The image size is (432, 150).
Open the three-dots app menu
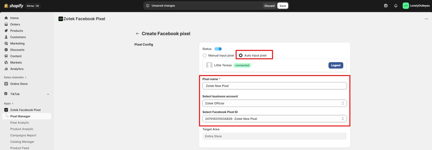(426, 19)
